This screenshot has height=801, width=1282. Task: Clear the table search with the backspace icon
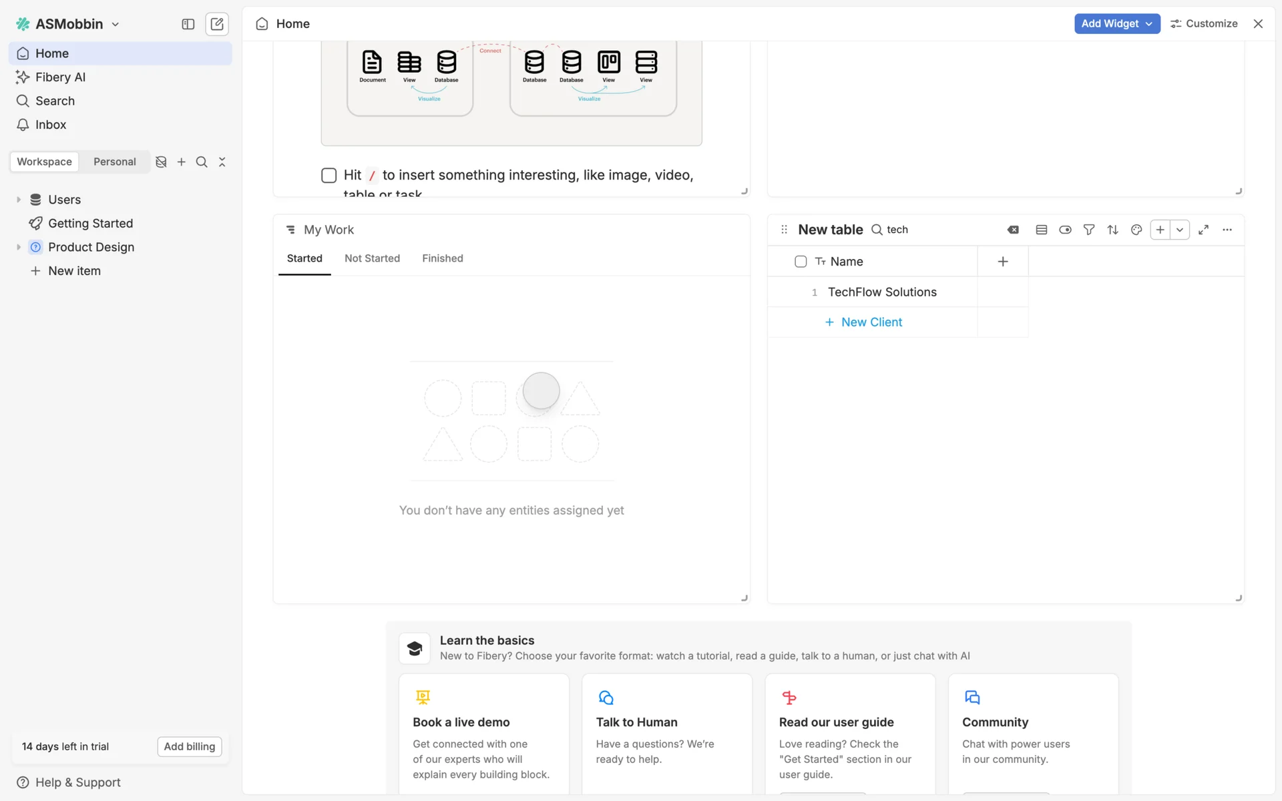click(1013, 230)
